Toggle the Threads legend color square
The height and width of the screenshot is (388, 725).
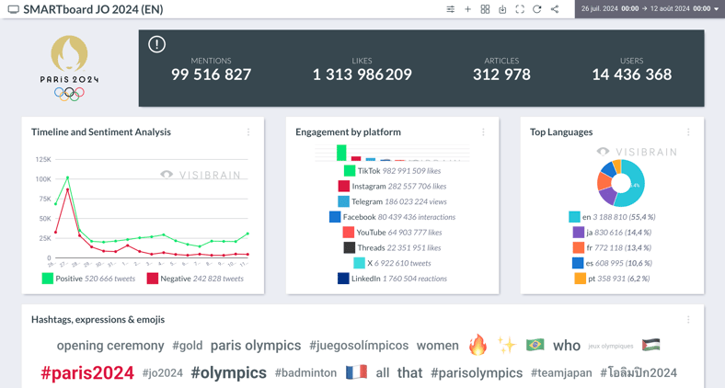[x=349, y=248]
